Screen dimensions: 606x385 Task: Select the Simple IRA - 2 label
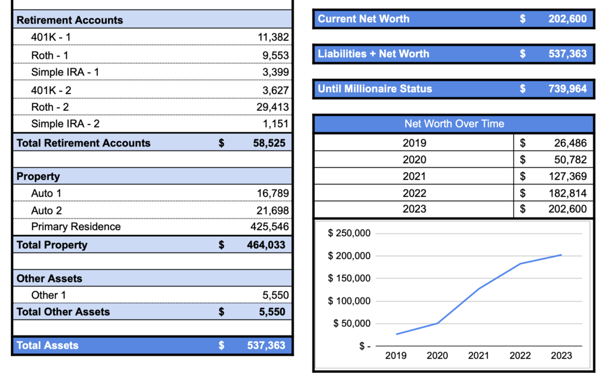click(65, 124)
